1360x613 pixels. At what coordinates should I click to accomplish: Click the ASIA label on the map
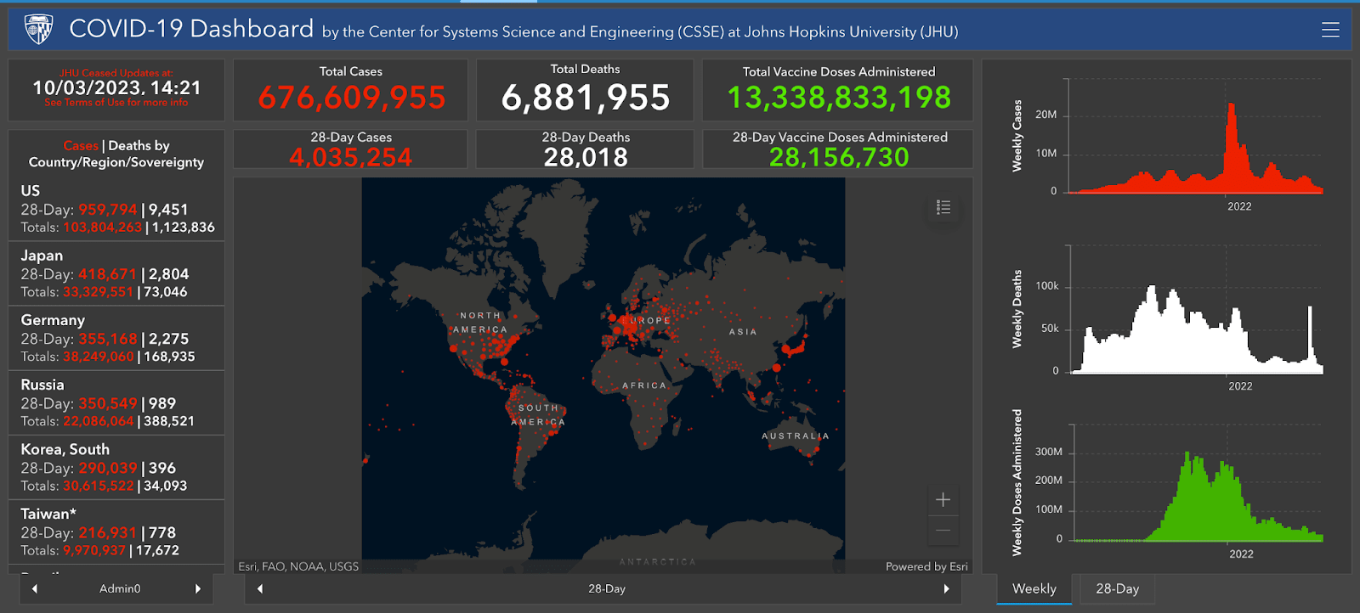[x=743, y=332]
